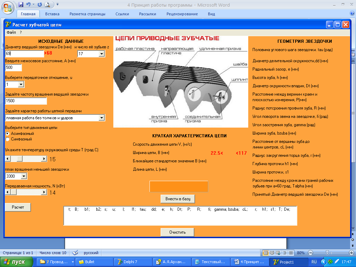Click the power N scrollbar right arrow

44,192
